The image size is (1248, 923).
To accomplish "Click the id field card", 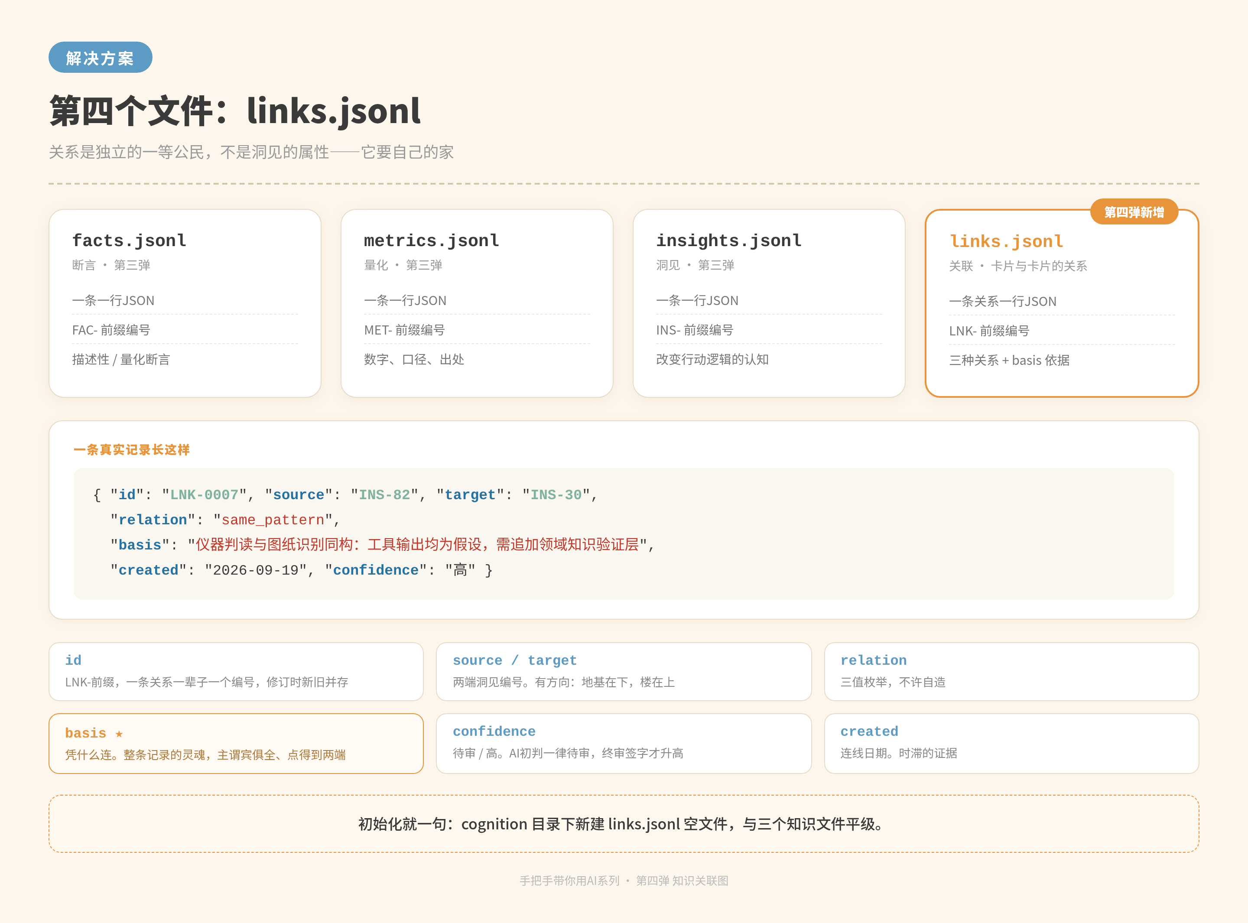I will coord(236,671).
